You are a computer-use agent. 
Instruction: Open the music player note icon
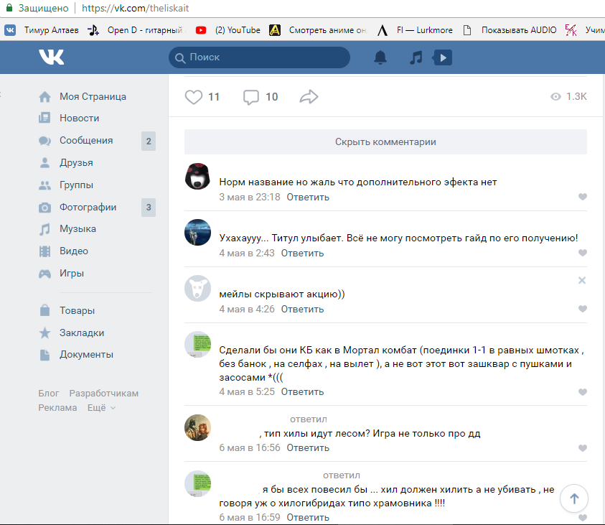[416, 57]
